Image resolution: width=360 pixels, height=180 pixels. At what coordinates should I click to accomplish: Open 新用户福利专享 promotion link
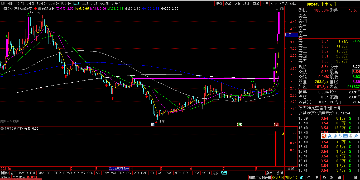pyautogui.click(x=260, y=178)
